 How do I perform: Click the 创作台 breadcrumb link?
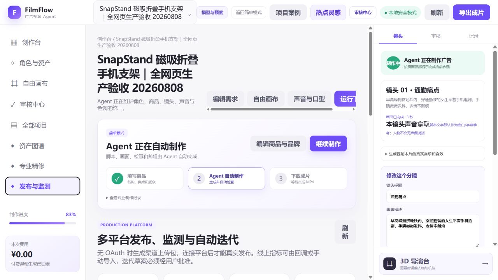click(104, 39)
